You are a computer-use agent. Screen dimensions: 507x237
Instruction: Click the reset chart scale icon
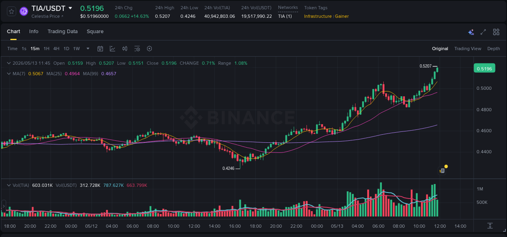click(490, 225)
